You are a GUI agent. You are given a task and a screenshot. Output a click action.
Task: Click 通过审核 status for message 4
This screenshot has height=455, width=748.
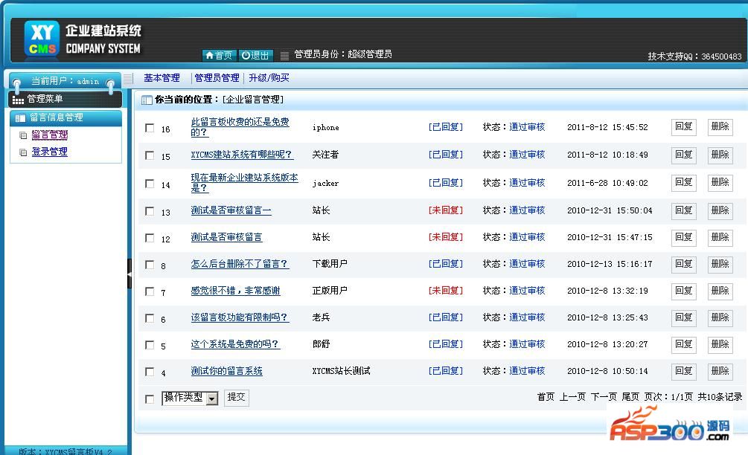coord(527,371)
